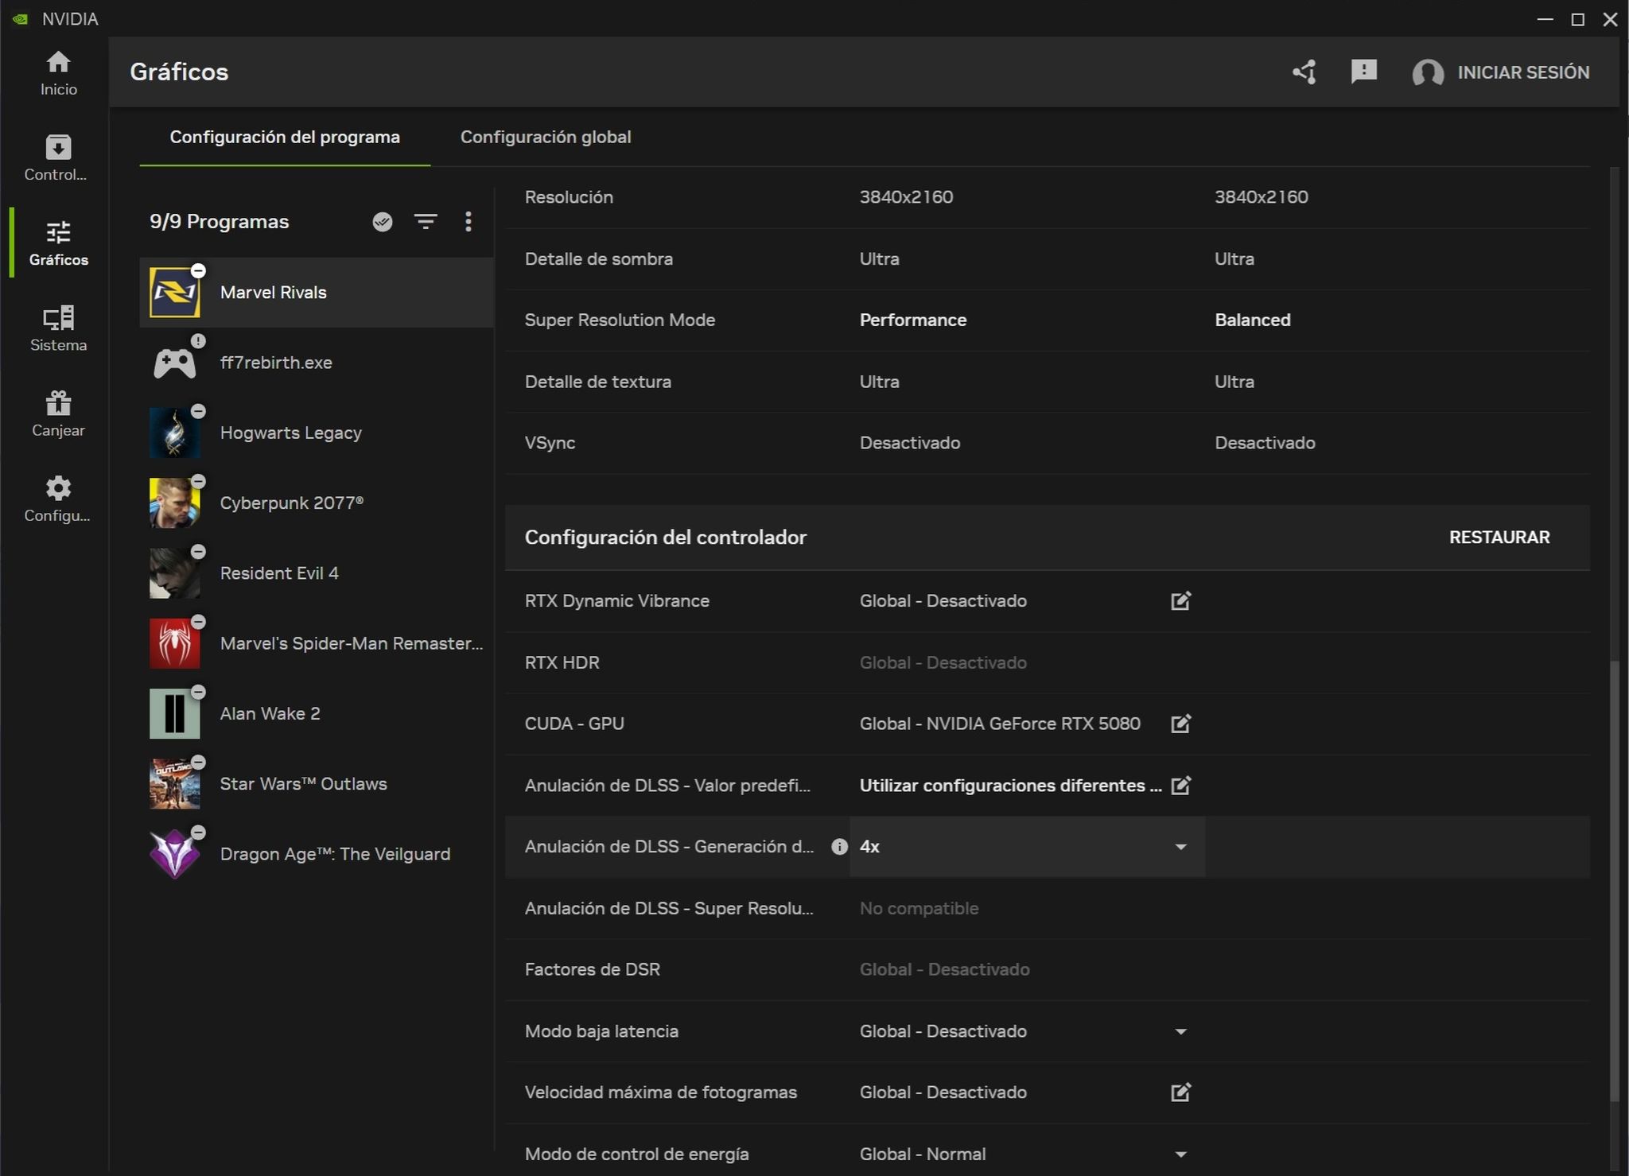Select Configuración del programa tab
This screenshot has width=1629, height=1176.
point(285,137)
